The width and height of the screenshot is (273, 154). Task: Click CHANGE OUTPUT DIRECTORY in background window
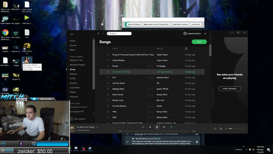pos(157,24)
